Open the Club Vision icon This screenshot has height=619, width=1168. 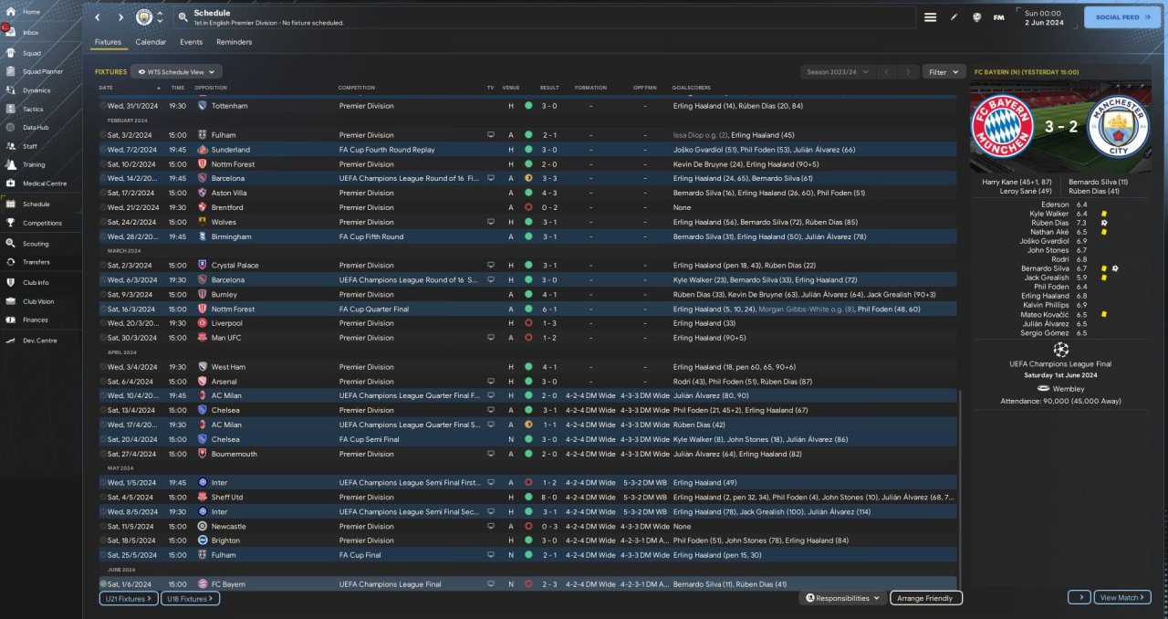coord(10,301)
